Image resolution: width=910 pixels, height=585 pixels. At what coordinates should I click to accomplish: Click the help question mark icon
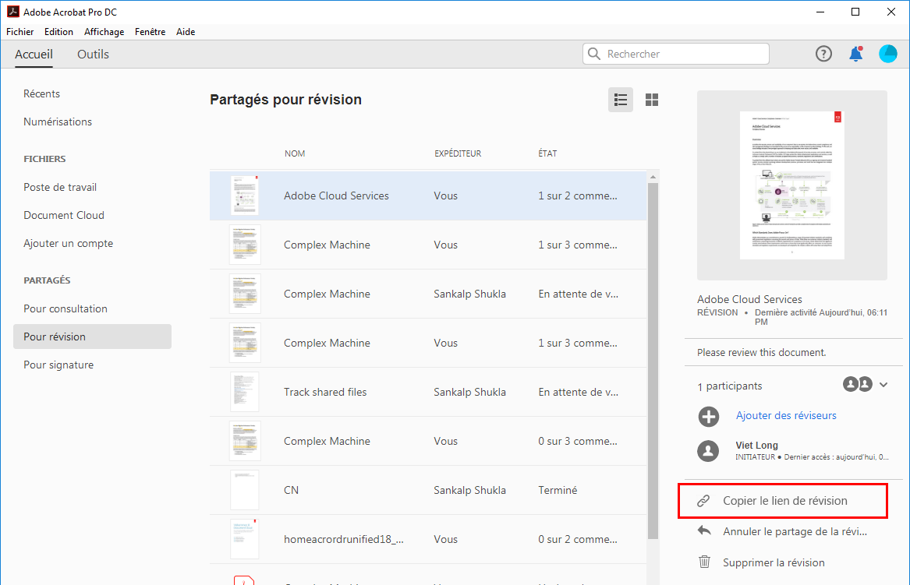[823, 54]
